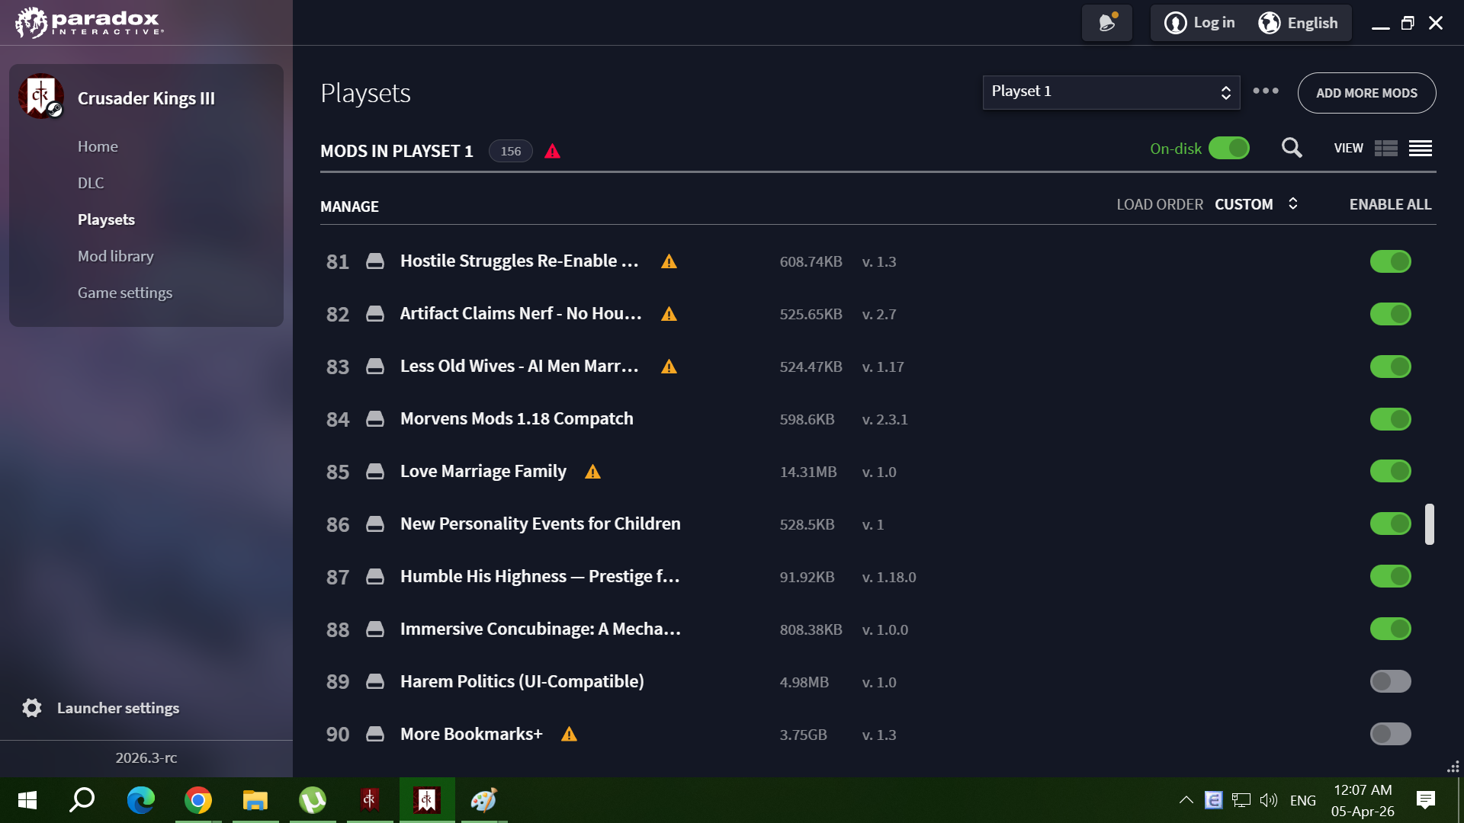Screen dimensions: 1464x823
Task: Switch to the detailed list view icon
Action: click(1386, 149)
